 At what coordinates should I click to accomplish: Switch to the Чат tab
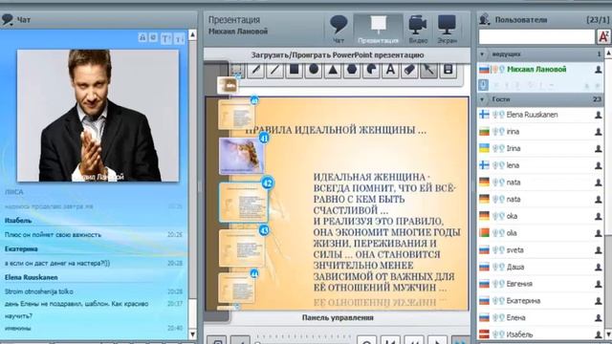coord(339,29)
